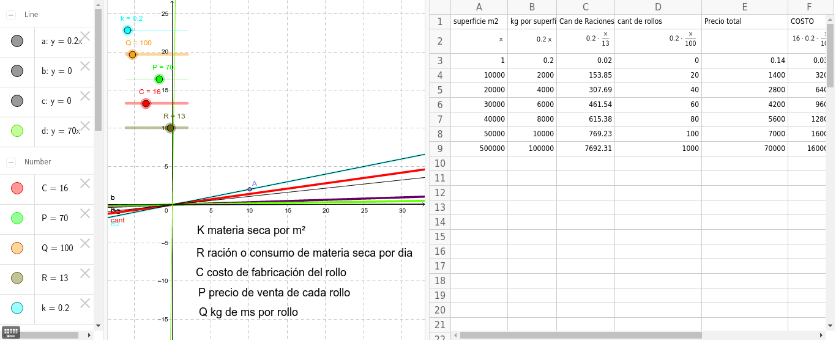
Task: Click cell with value 70000
Action: pos(745,148)
